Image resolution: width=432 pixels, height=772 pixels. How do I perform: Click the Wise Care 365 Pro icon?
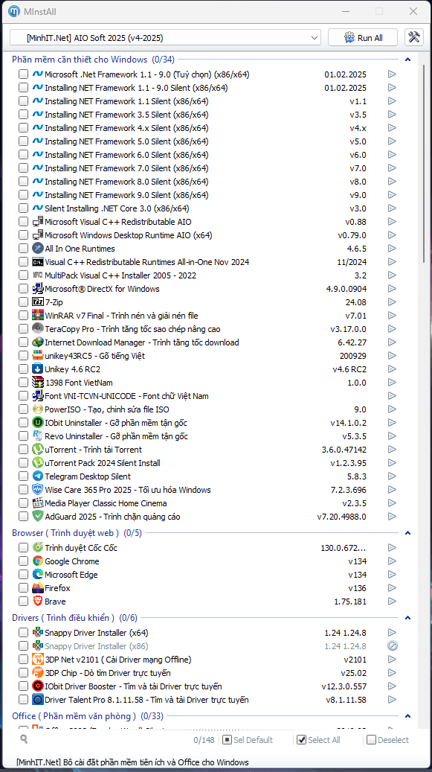pyautogui.click(x=38, y=489)
